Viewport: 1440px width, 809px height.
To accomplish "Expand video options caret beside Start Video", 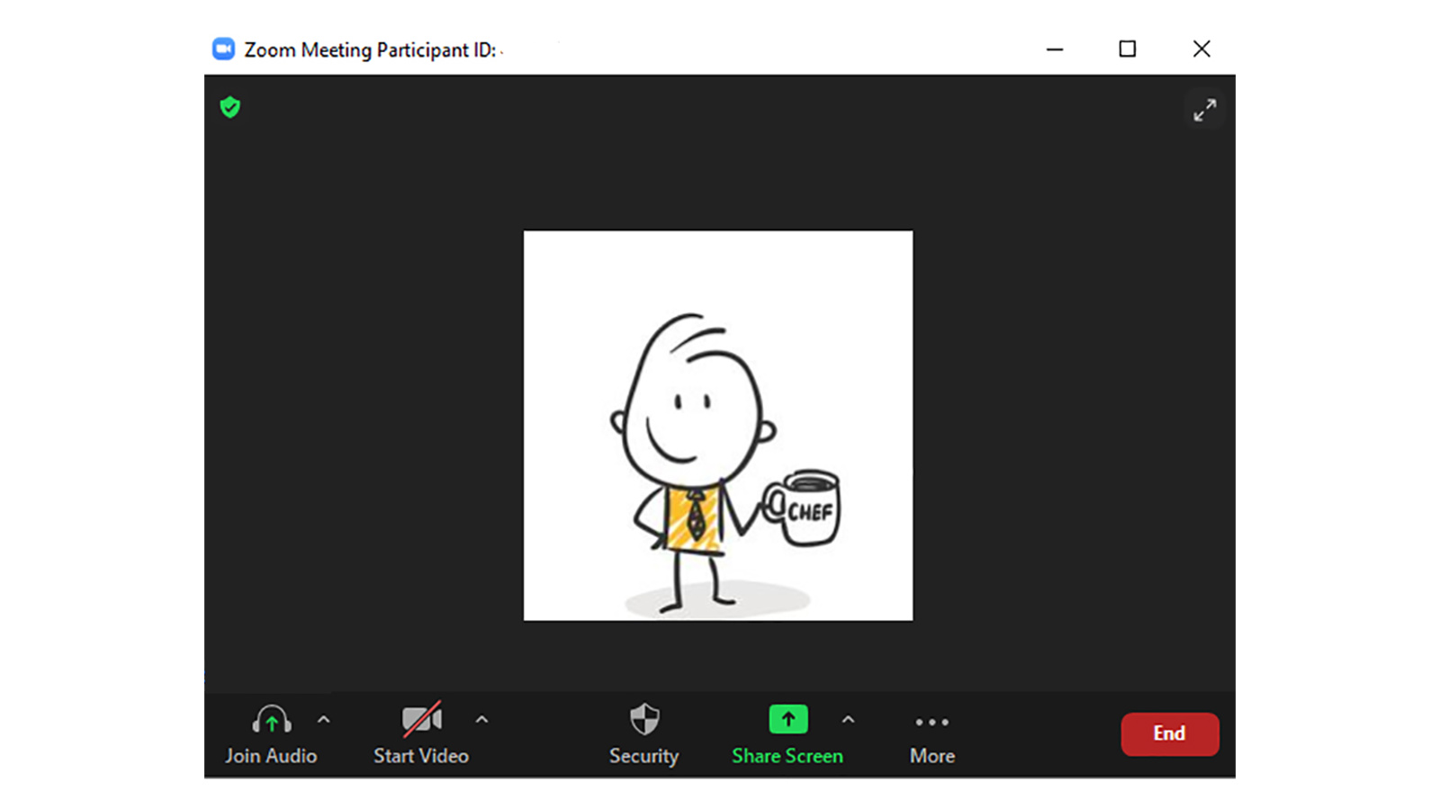I will coord(481,720).
